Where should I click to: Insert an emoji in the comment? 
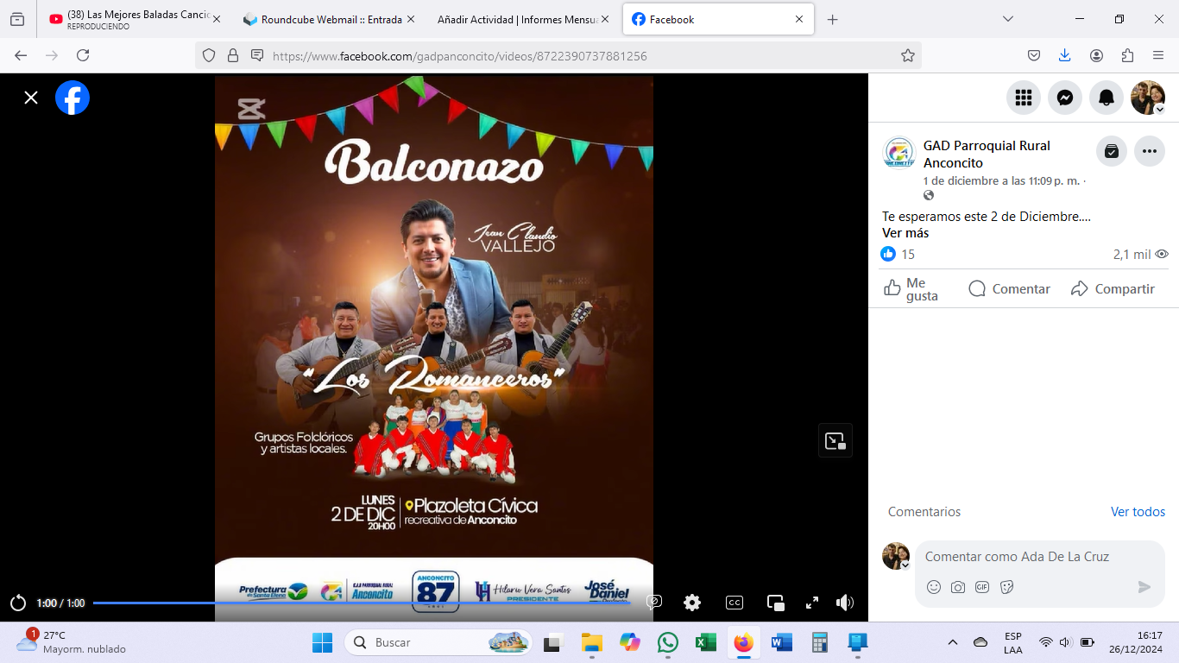click(x=934, y=587)
